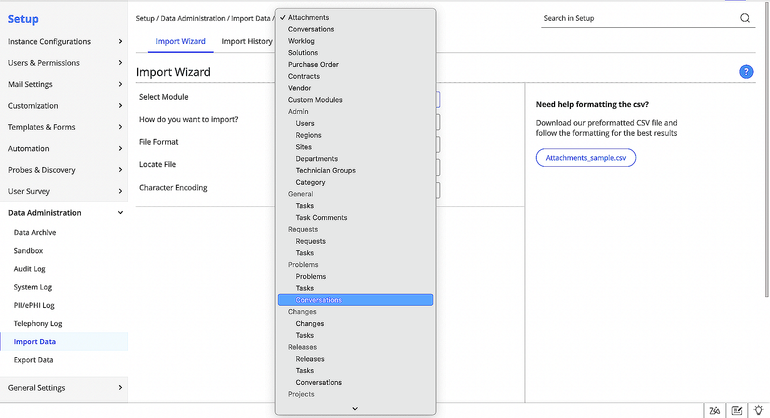The height and width of the screenshot is (418, 770).
Task: Click the down arrow at dropdown list bottom
Action: [x=355, y=408]
